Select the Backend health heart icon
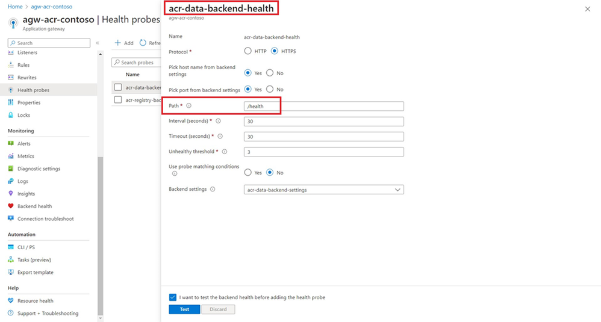601x322 pixels. point(11,206)
